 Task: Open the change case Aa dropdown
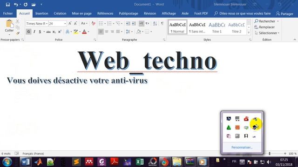click(x=84, y=24)
